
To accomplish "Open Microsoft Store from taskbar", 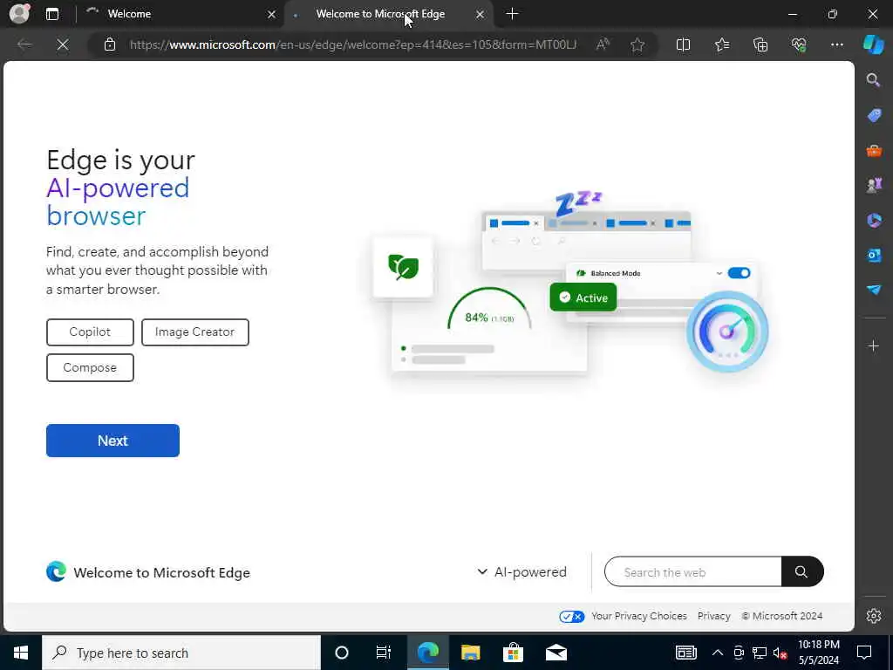I will click(x=513, y=653).
